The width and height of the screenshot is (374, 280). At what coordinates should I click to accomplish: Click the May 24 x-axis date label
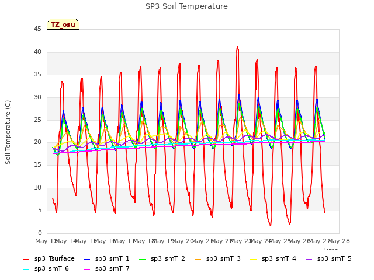coord(261,241)
